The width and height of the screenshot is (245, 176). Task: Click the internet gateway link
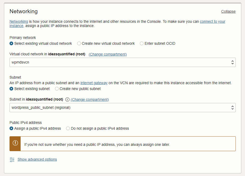pyautogui.click(x=94, y=83)
